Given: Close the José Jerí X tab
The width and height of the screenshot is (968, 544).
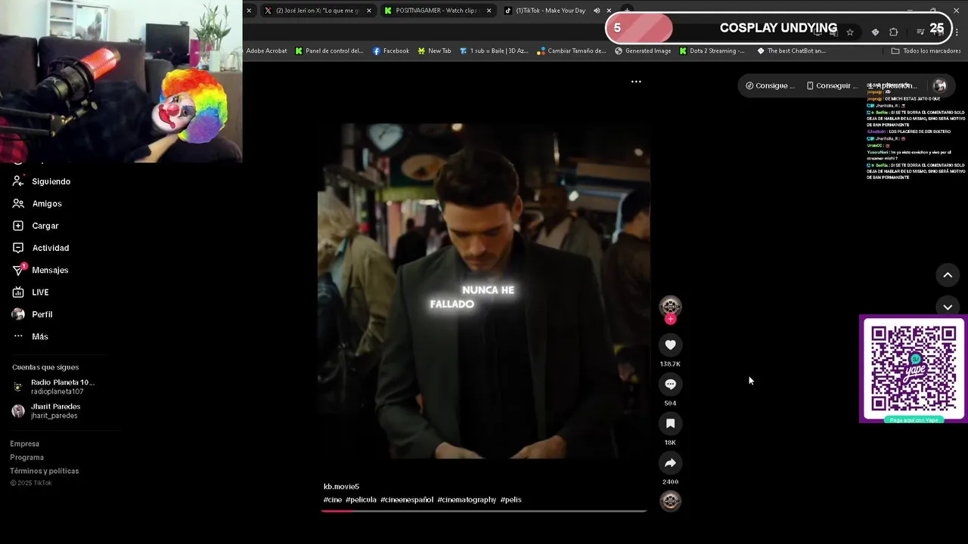Looking at the screenshot, I should point(369,11).
